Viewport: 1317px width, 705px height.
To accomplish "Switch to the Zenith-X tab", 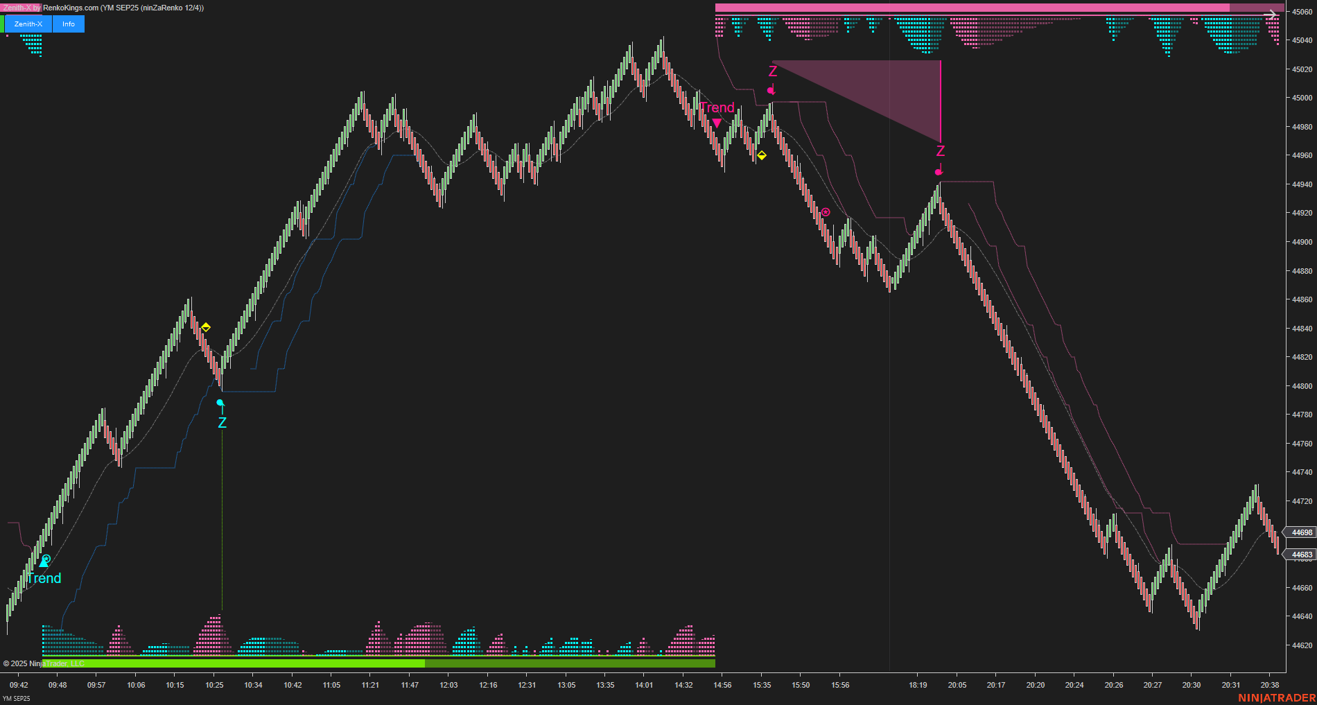I will click(28, 23).
